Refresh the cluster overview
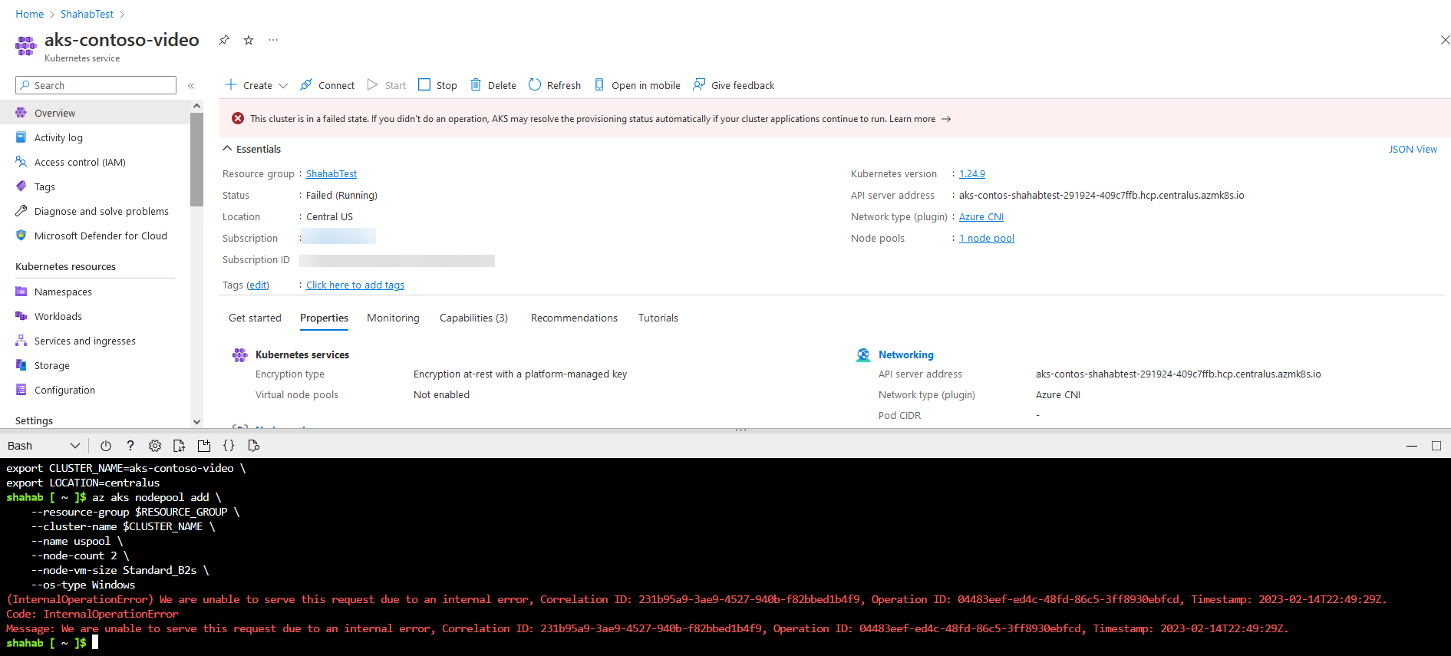Viewport: 1451px width, 656px height. click(x=555, y=85)
